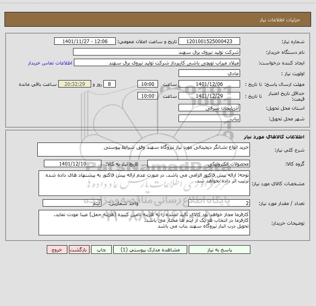
Task: Click the label تعداد / مقدار مورد نیاز
Action: tap(282, 204)
